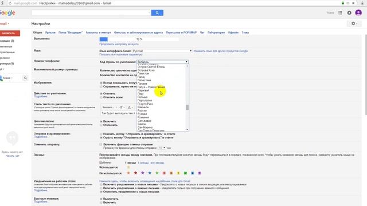Choose 'Ответить всем' default reply radio
Viewport: 367px width, 206px height.
click(x=101, y=97)
